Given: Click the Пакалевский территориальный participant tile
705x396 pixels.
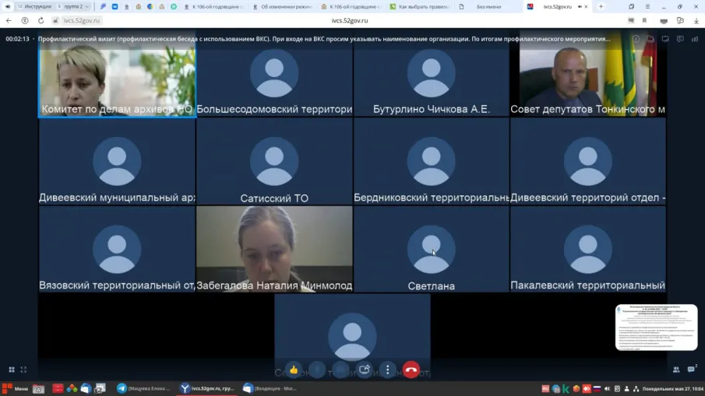Looking at the screenshot, I should [588, 249].
